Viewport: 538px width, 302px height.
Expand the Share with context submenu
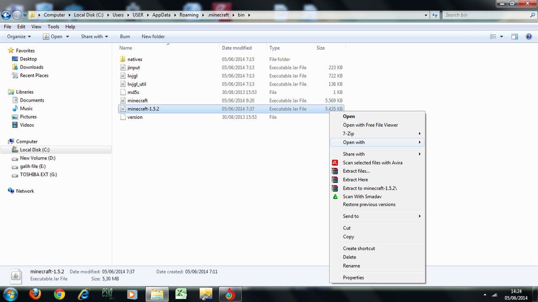pyautogui.click(x=419, y=154)
